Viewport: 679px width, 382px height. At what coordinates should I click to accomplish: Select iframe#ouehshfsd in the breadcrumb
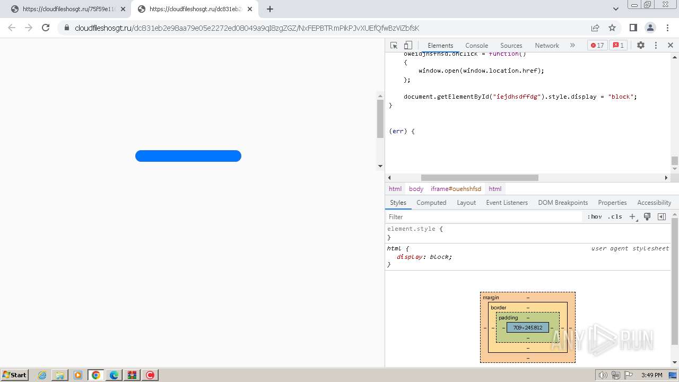[x=456, y=189]
